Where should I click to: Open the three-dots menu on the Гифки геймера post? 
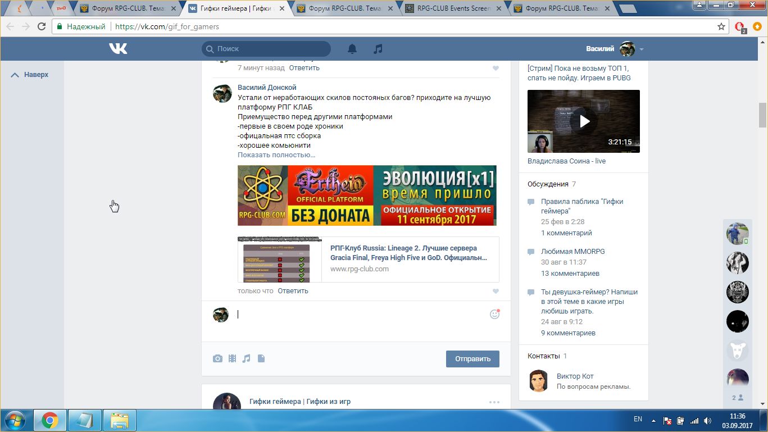[494, 402]
